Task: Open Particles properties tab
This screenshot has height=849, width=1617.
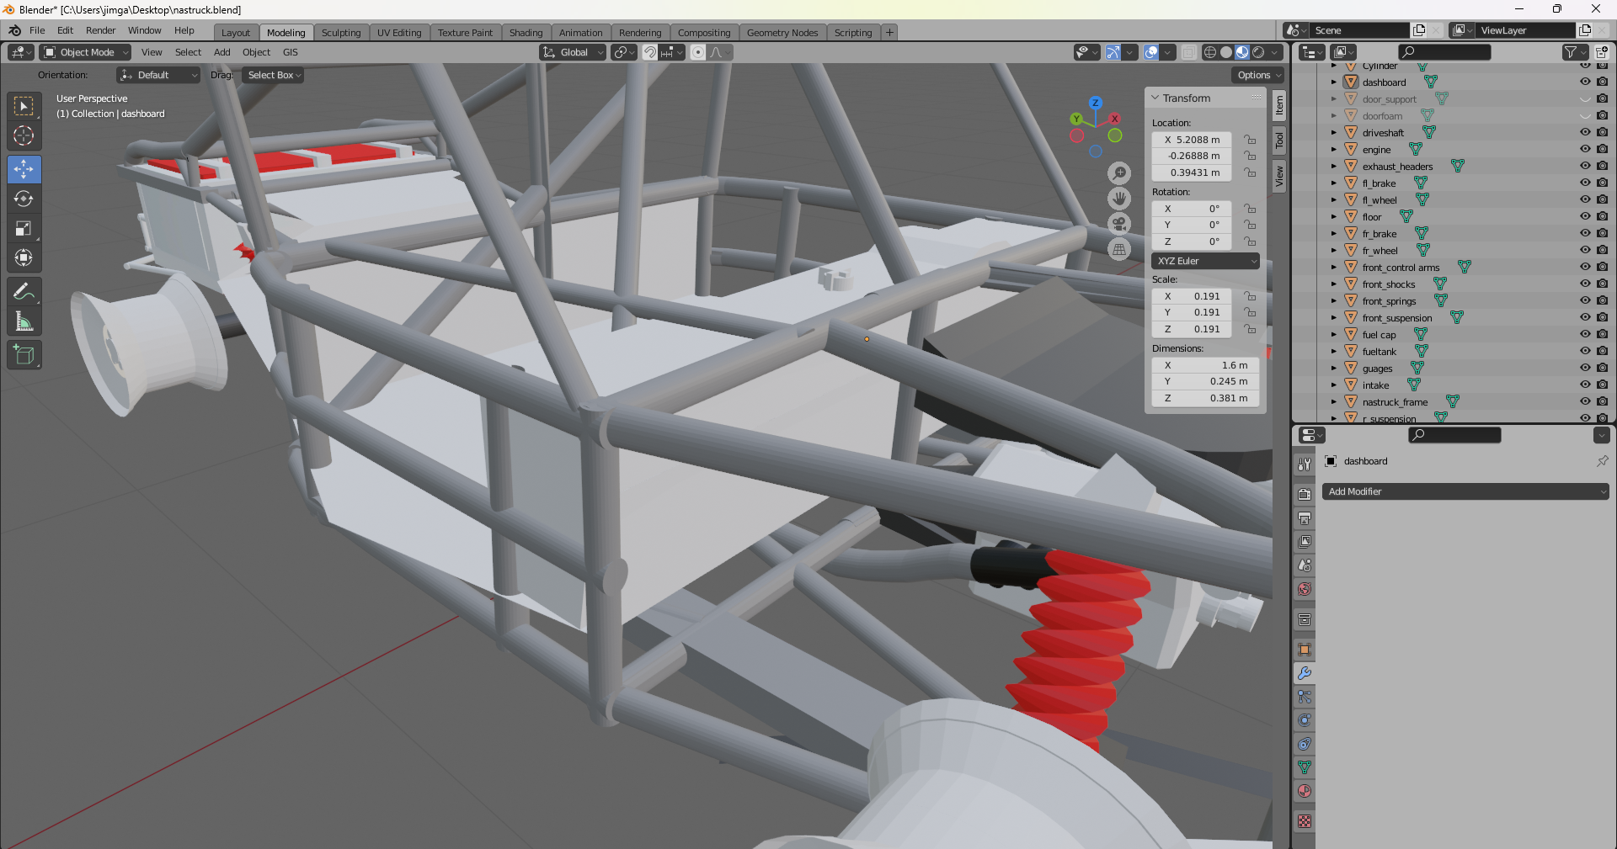Action: pyautogui.click(x=1305, y=697)
